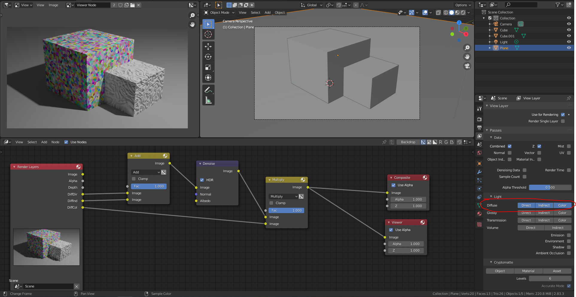This screenshot has height=297, width=576.
Task: Select the Move tool in viewport toolbar
Action: click(208, 46)
